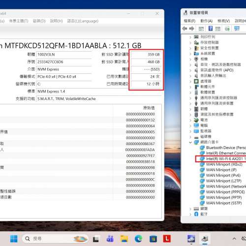The height and width of the screenshot is (246, 246).
Task: Select WAN Miniport (PPPOE)
Action: pyautogui.click(x=222, y=192)
